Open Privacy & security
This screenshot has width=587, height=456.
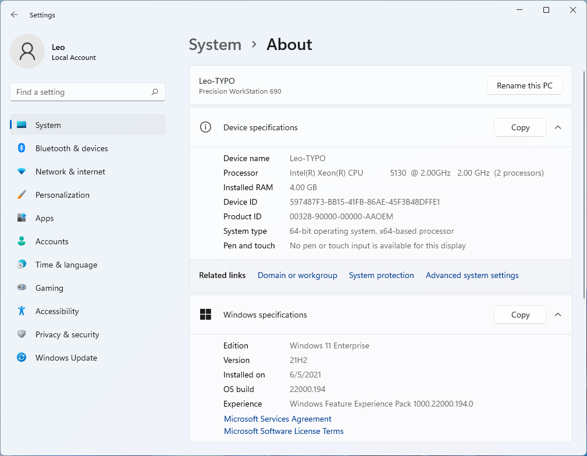coord(88,334)
